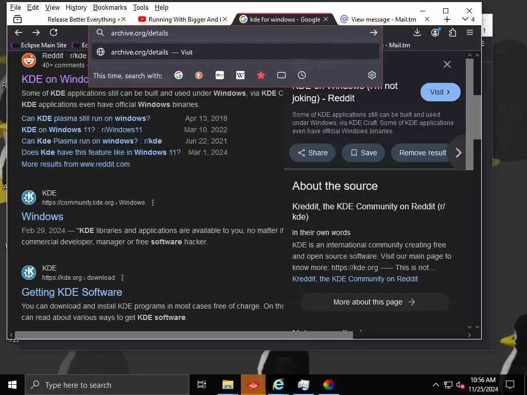Open new tab with the plus button
This screenshot has height=395, width=527.
447,20
